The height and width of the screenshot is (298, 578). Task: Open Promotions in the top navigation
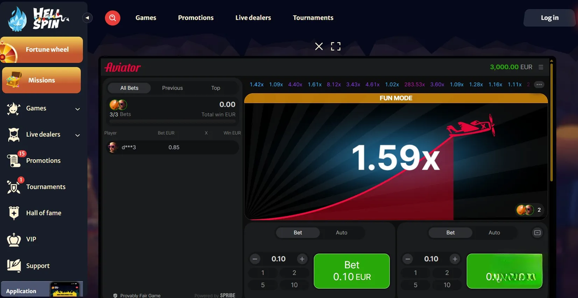(x=196, y=17)
